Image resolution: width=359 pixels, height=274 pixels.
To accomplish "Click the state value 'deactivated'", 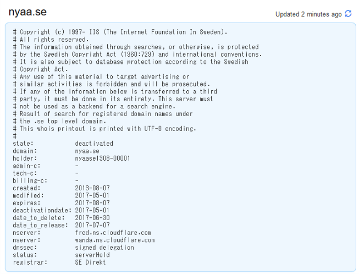I will click(94, 143).
